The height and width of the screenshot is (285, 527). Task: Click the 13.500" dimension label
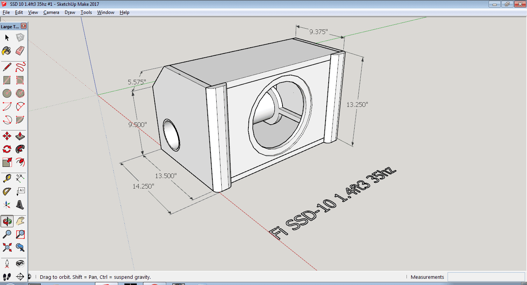coord(166,175)
